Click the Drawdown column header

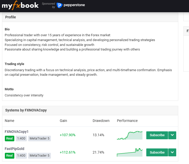point(101,121)
